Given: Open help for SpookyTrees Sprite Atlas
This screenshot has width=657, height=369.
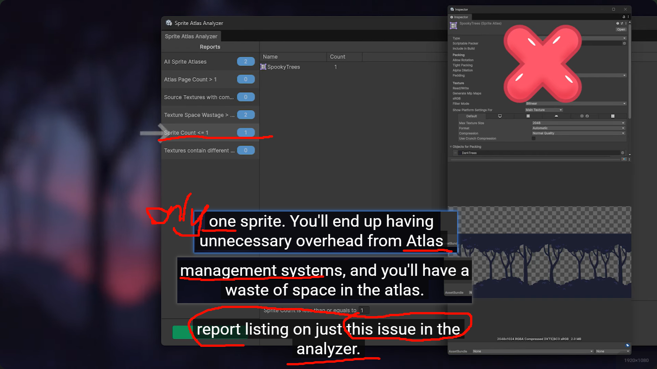Looking at the screenshot, I should (617, 23).
